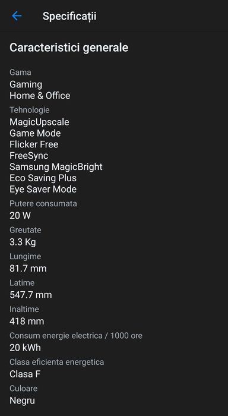This screenshot has height=416, width=228.
Task: Select the 547.7 mm Latime value
Action: click(x=31, y=295)
